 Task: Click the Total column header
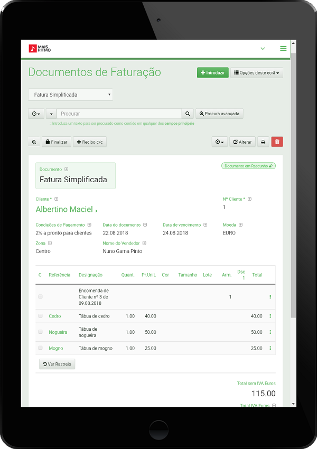point(257,275)
